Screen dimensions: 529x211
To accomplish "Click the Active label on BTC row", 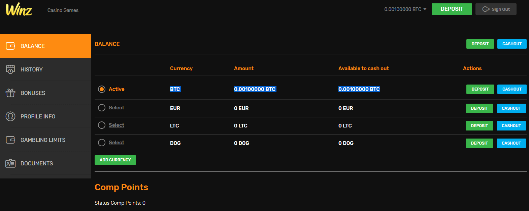I will click(x=117, y=89).
